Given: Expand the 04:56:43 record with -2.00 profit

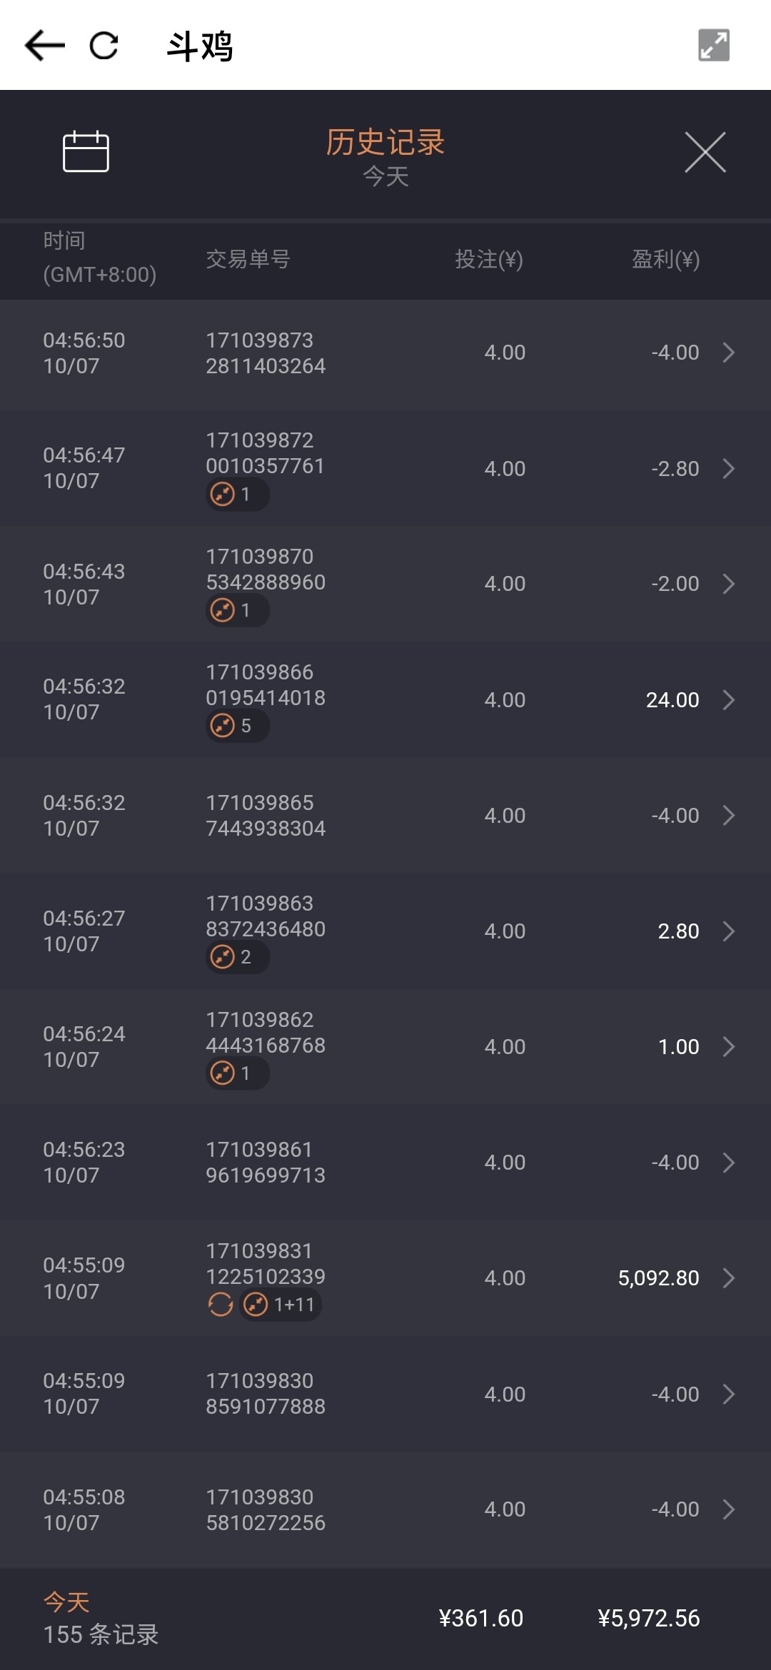Looking at the screenshot, I should 728,584.
